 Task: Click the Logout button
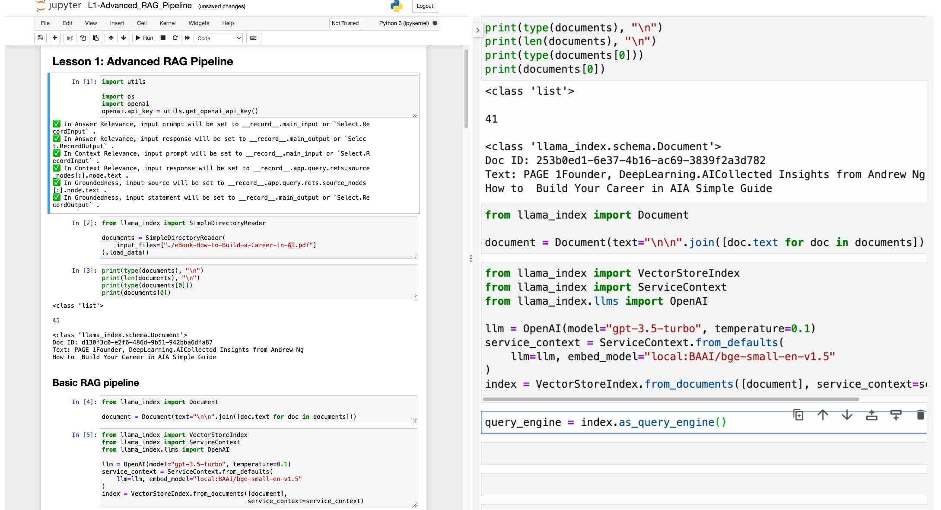coord(425,6)
